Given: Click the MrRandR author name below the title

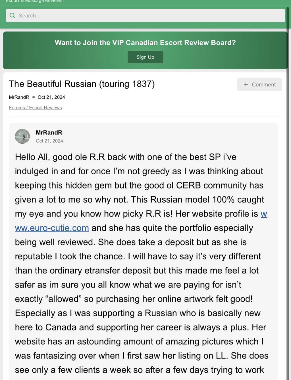Looking at the screenshot, I should pos(19,97).
